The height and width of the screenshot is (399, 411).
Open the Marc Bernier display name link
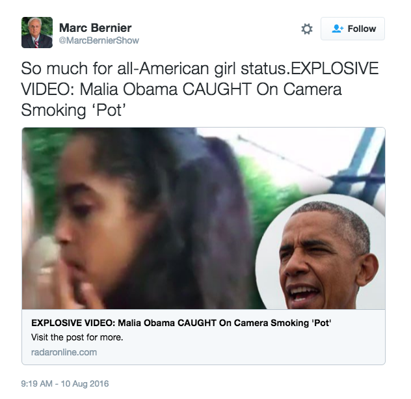coord(95,28)
